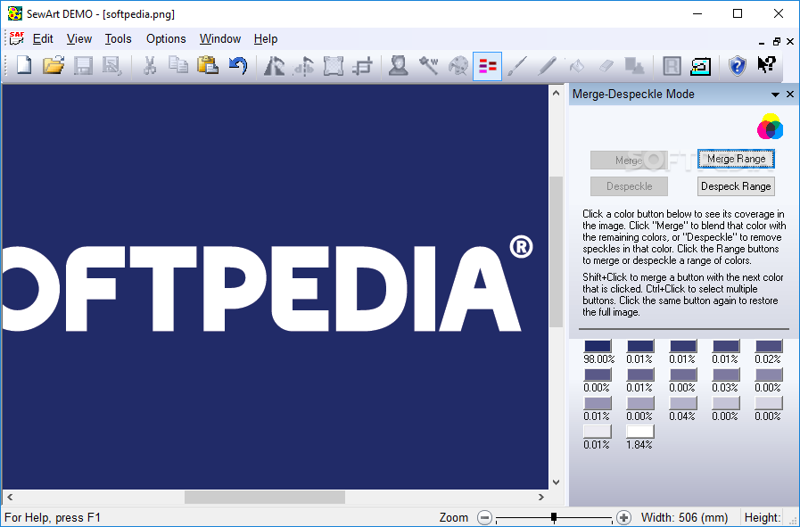Click the Despeck Range button
Viewport: 800px width, 527px height.
tap(736, 186)
